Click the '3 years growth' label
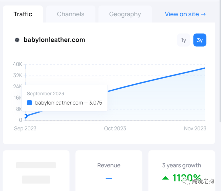221x191 pixels. (182, 165)
